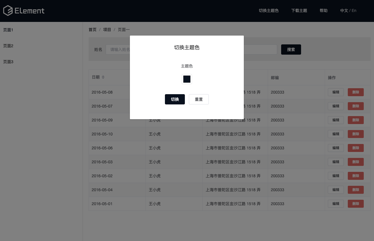The width and height of the screenshot is (374, 241).
Task: Open 切换主题色 in the top navigation
Action: pyautogui.click(x=269, y=11)
